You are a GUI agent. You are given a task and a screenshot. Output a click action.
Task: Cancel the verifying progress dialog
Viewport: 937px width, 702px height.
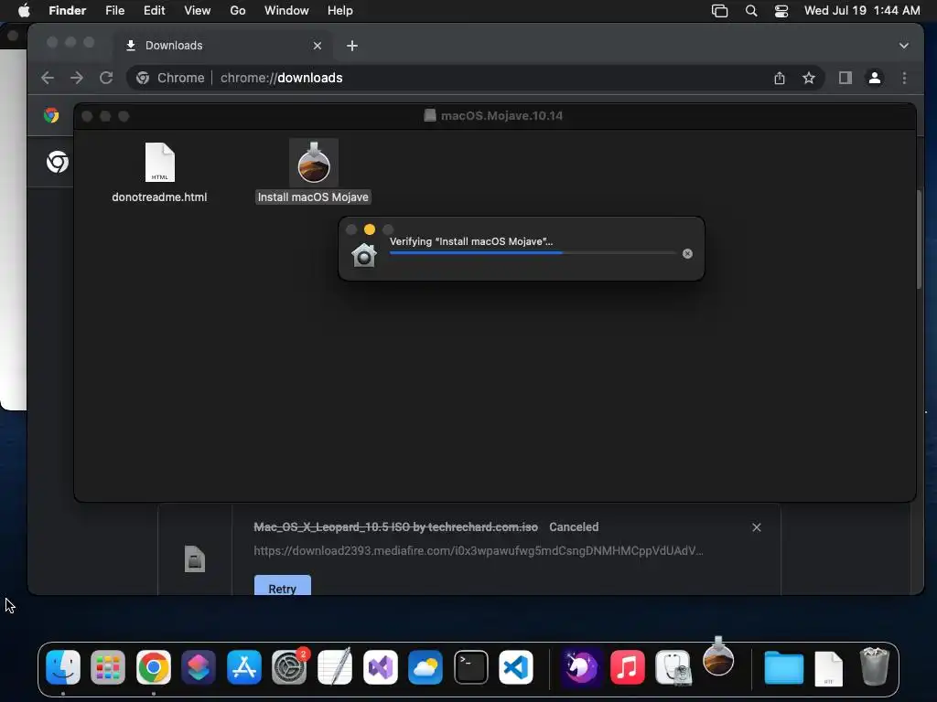pos(687,254)
